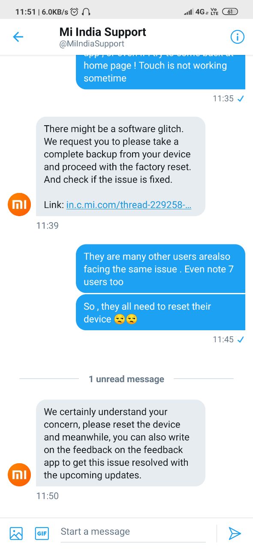Tap the Mi India Support title
Viewport: 253px width, 549px height.
tap(103, 32)
